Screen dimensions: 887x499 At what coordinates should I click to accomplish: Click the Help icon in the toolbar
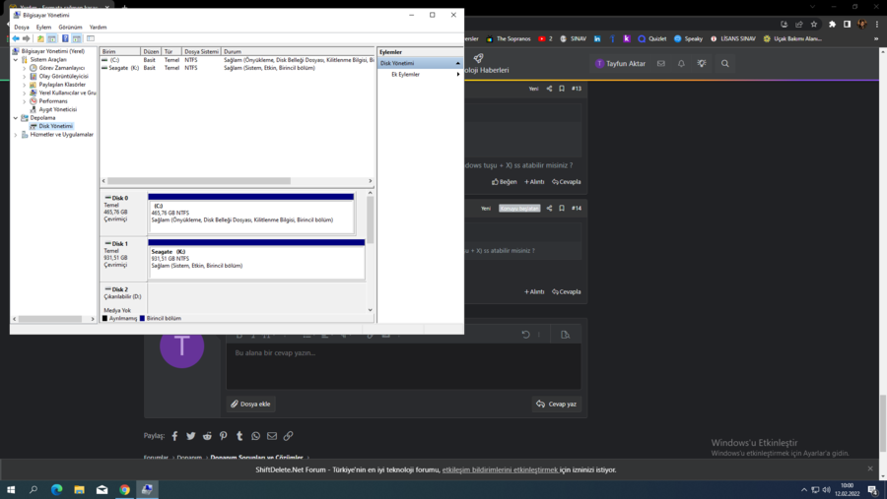tap(65, 38)
